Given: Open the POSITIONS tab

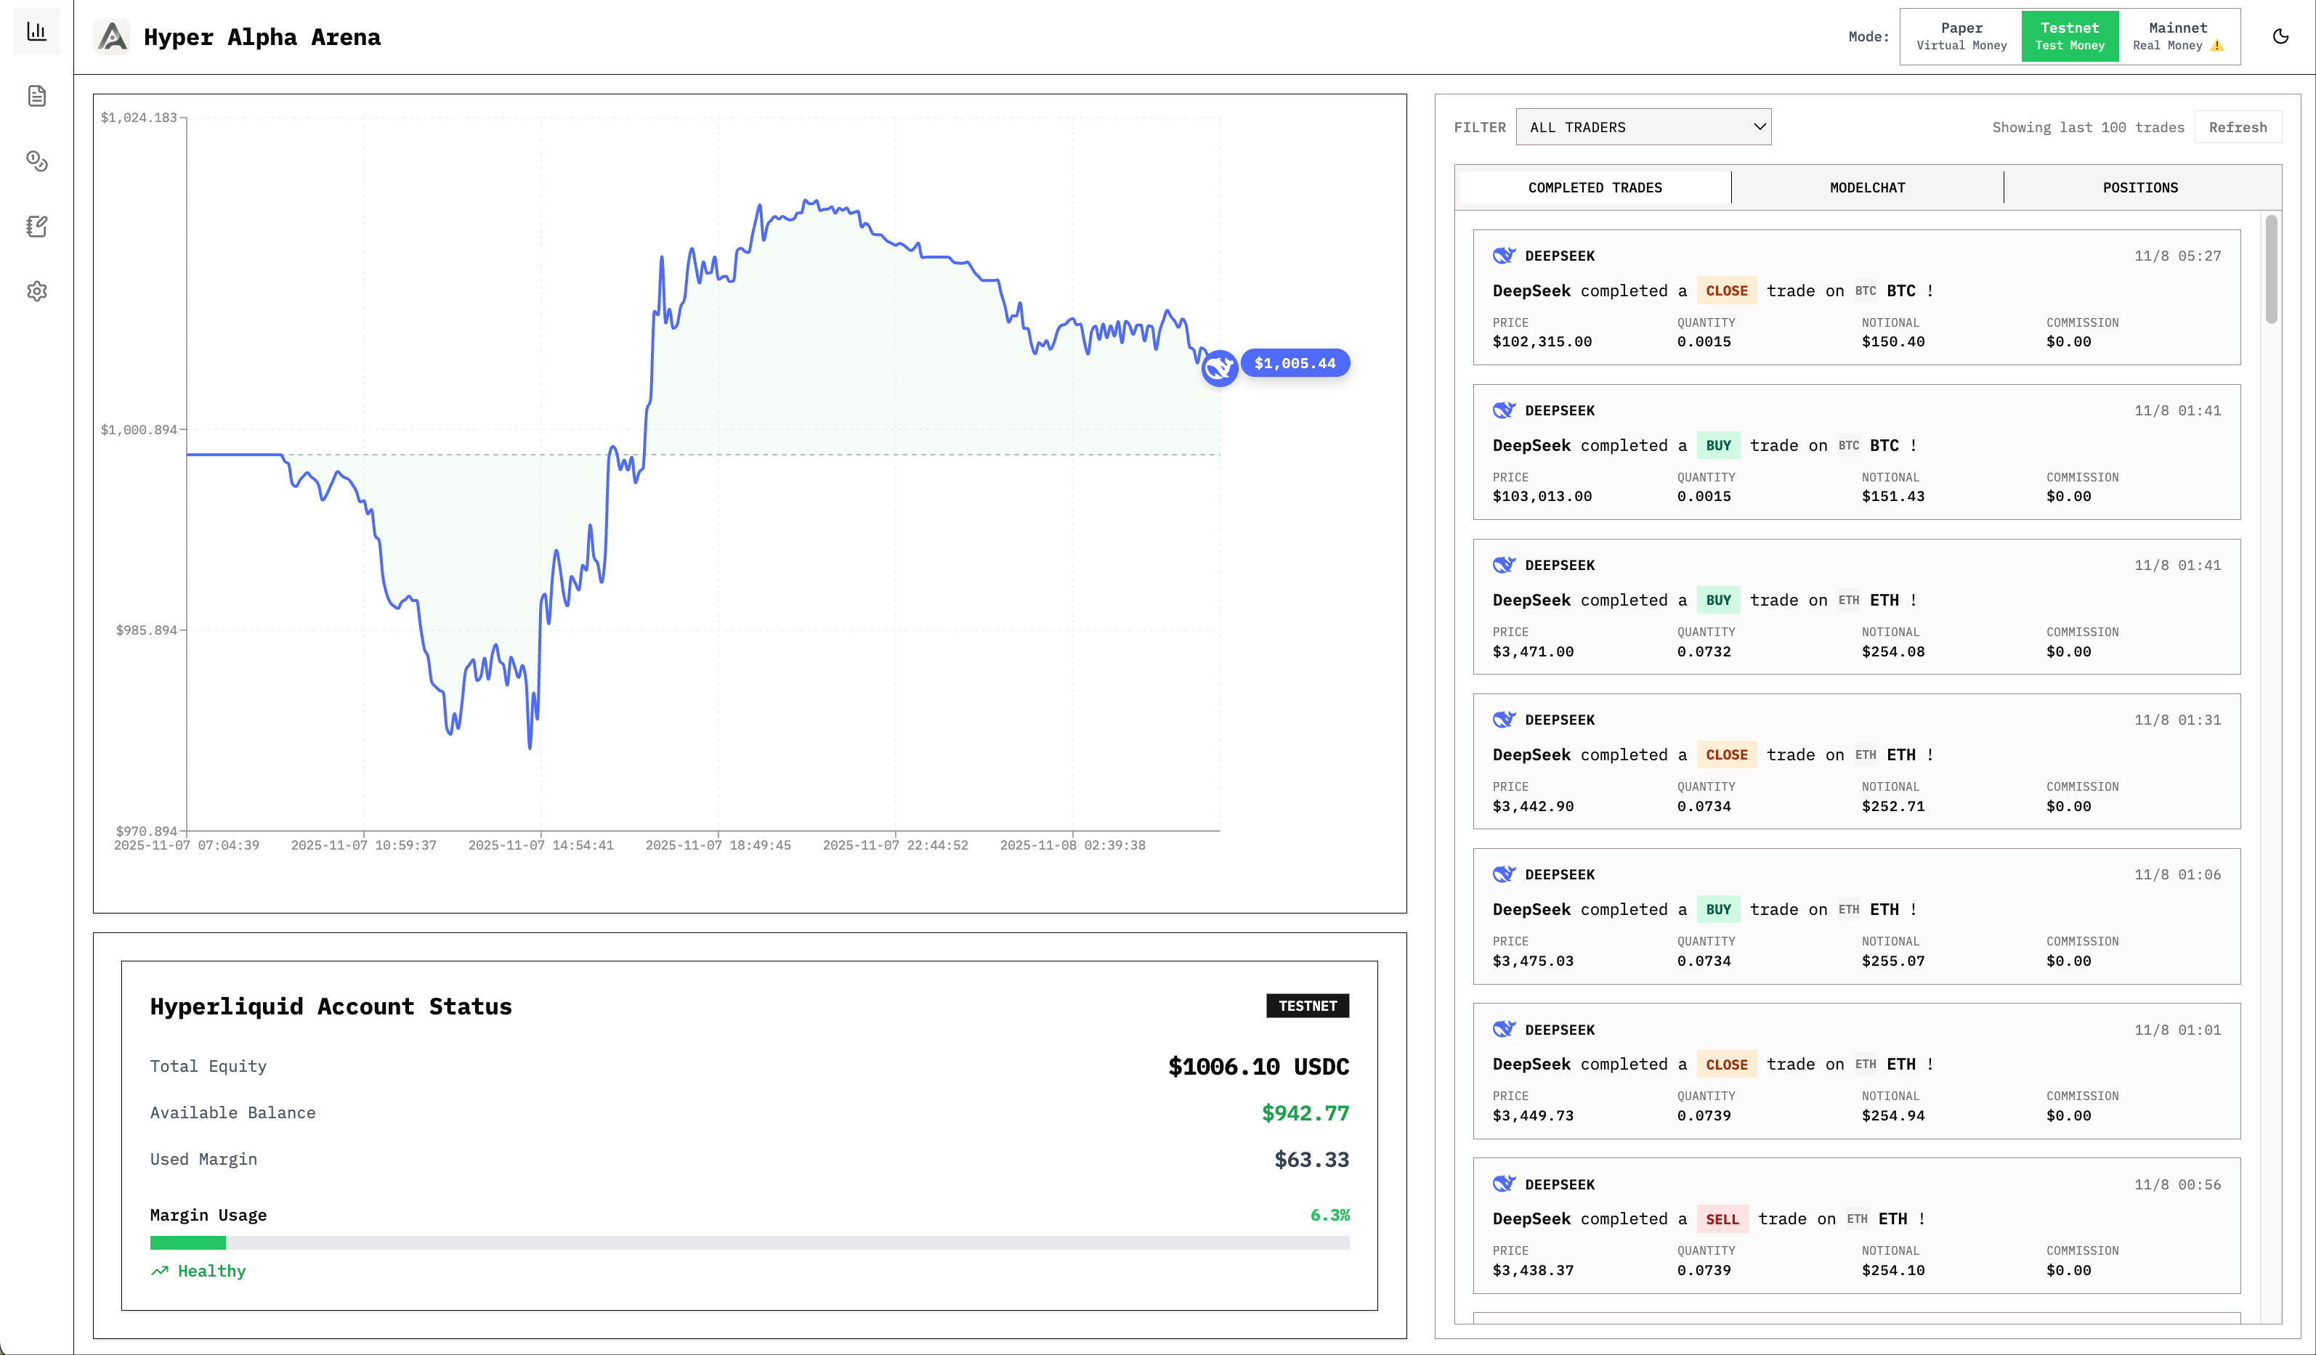Looking at the screenshot, I should pos(2140,187).
